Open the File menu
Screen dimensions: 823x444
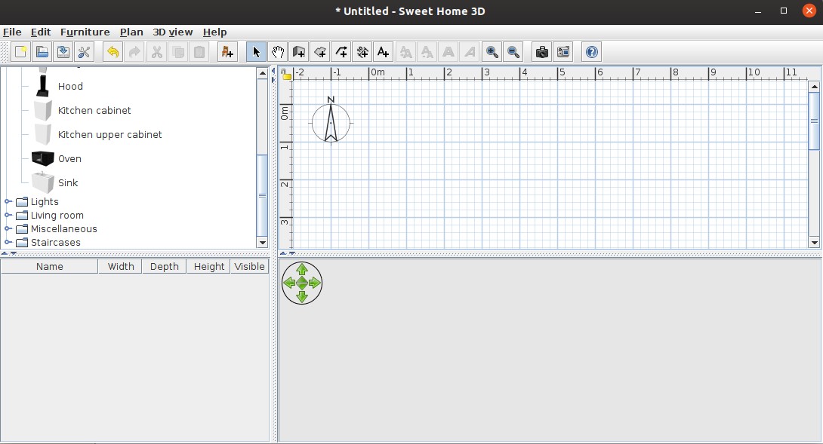[12, 32]
